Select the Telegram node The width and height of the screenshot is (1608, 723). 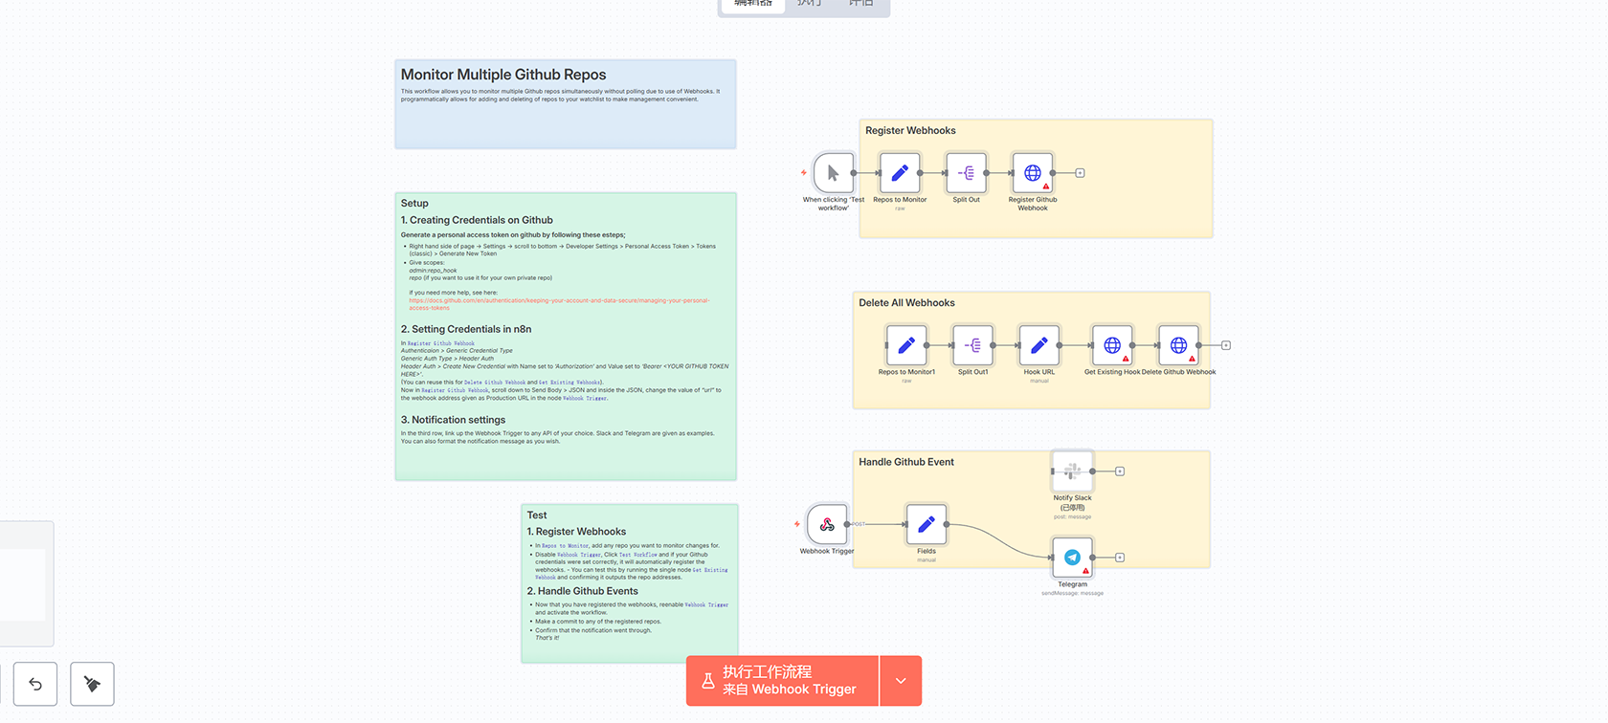1072,558
